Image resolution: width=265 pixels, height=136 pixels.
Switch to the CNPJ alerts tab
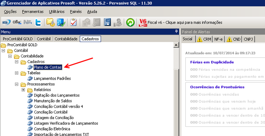pos(248,39)
